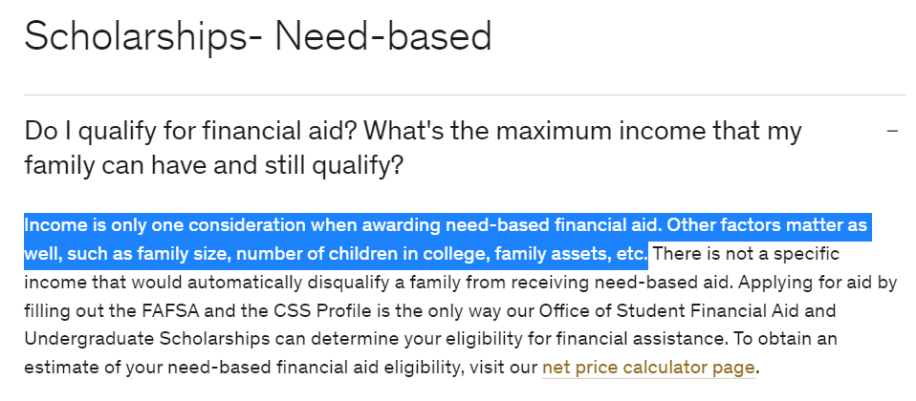Click 'Office of Student Financial Aid' text
Screen dimensions: 916x401
(678, 310)
